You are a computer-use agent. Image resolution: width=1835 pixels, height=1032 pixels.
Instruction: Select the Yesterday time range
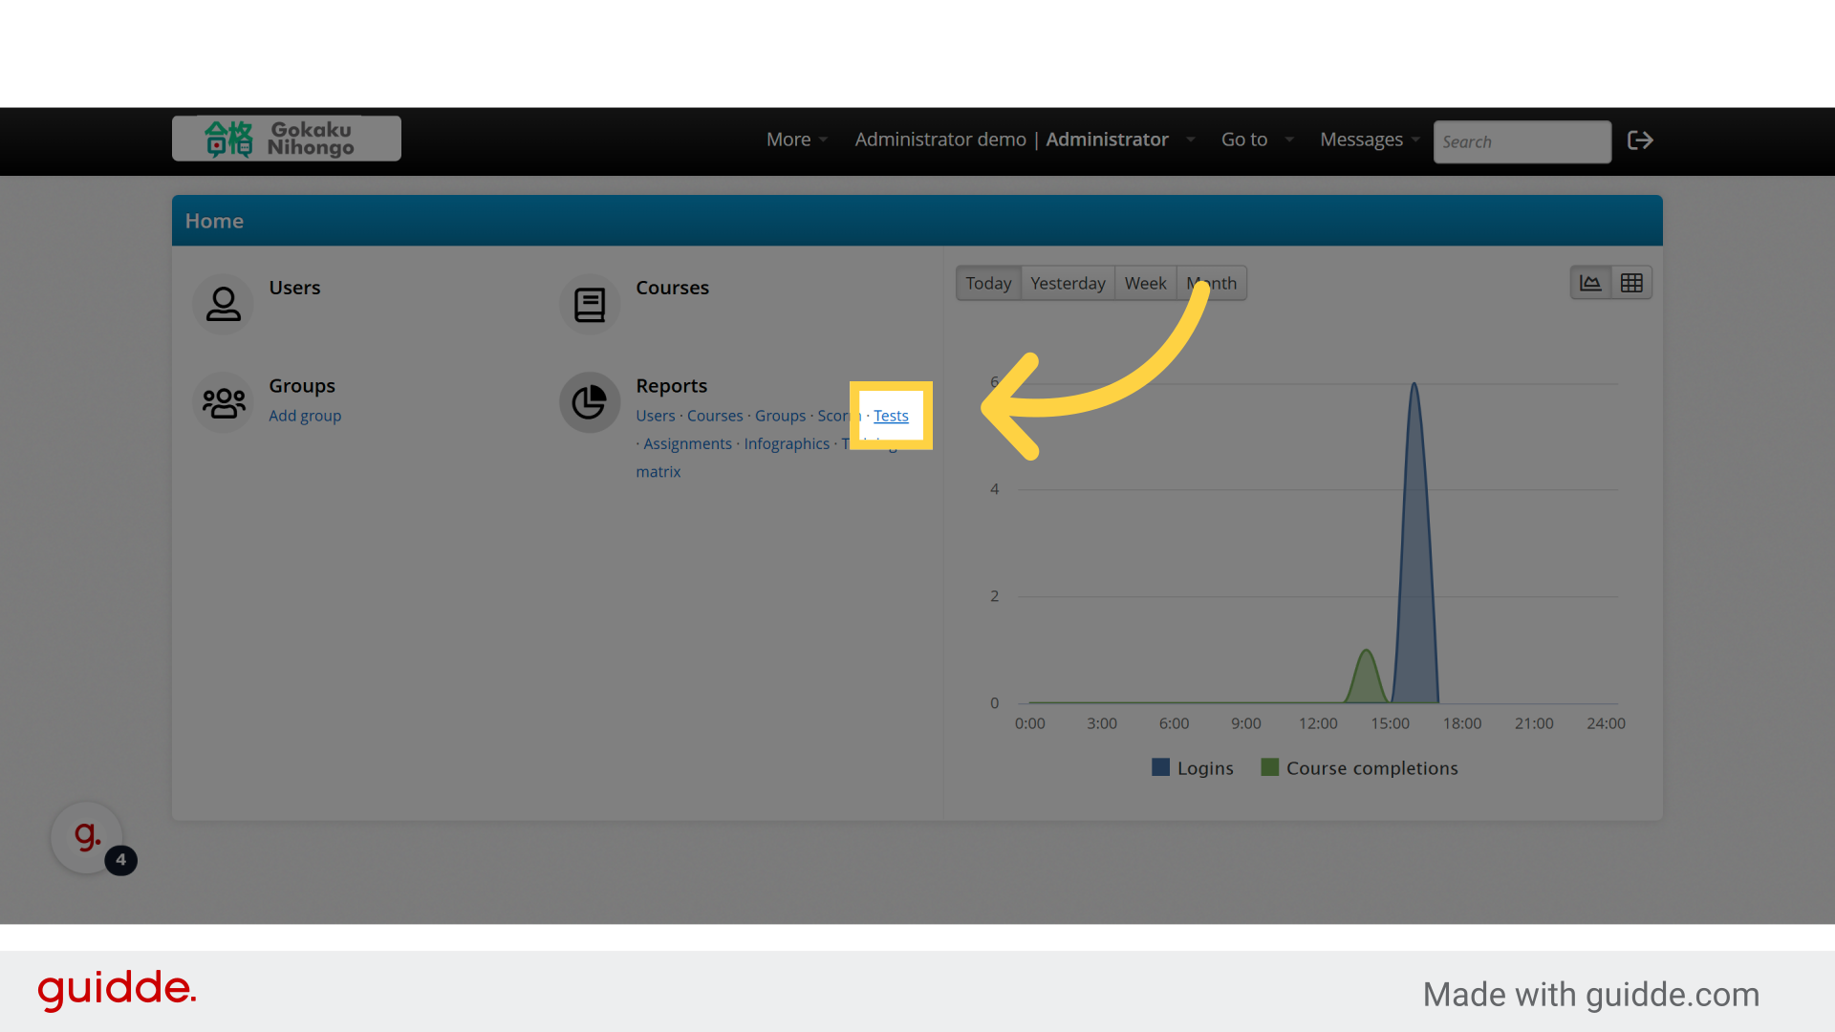click(x=1068, y=283)
